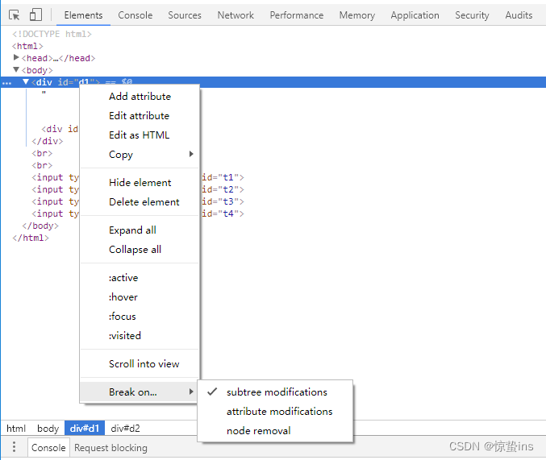Select Edit as HTML
This screenshot has width=546, height=460.
[139, 135]
